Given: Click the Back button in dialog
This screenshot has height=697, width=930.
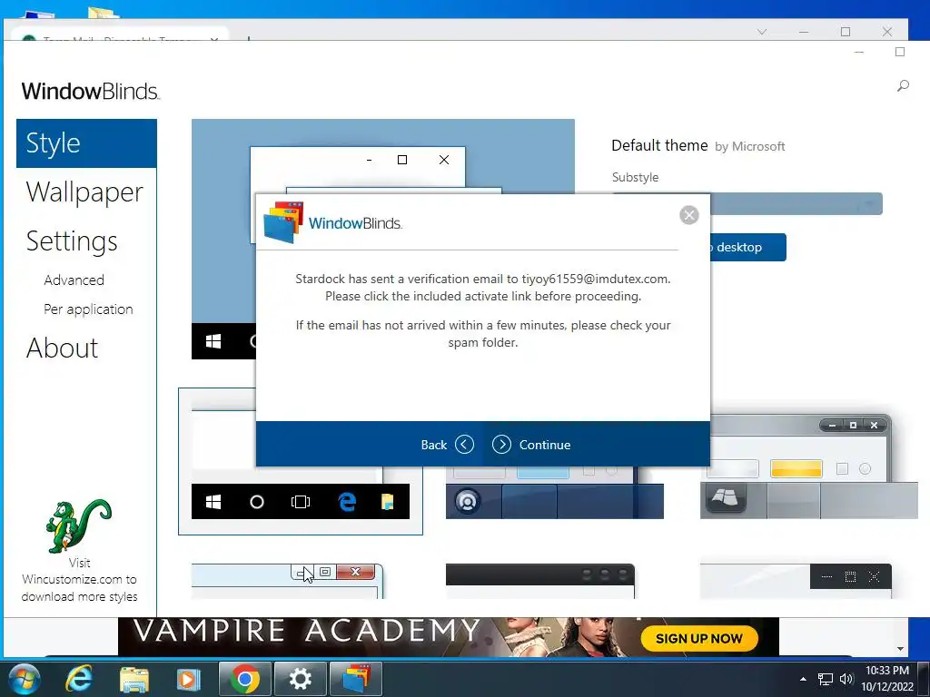Looking at the screenshot, I should (447, 445).
